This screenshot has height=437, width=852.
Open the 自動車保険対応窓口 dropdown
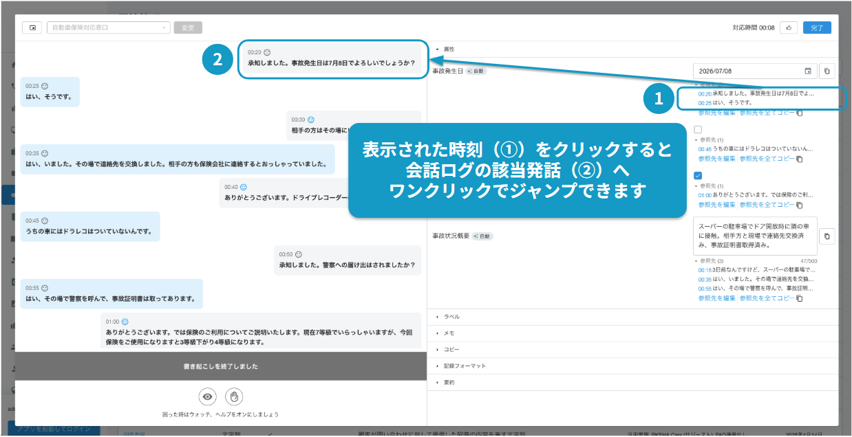click(109, 27)
